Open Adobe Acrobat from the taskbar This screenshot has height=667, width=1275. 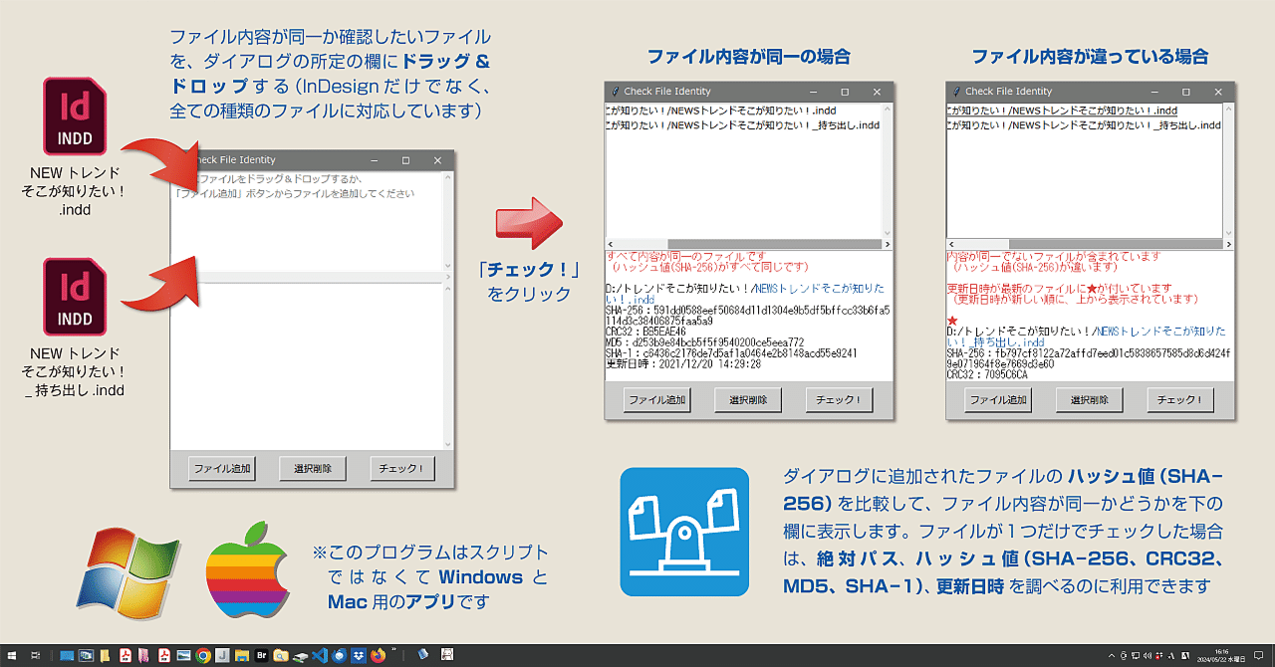click(125, 654)
